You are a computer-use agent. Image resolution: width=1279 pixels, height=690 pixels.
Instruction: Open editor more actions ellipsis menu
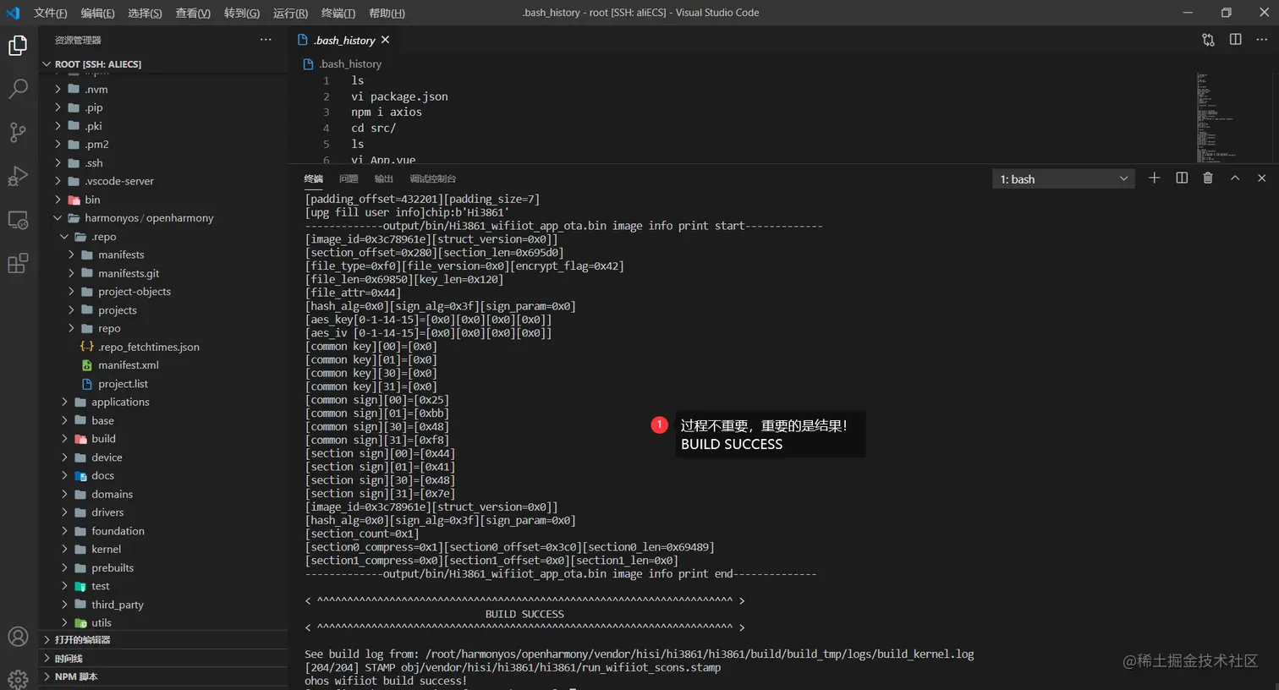tap(1261, 40)
